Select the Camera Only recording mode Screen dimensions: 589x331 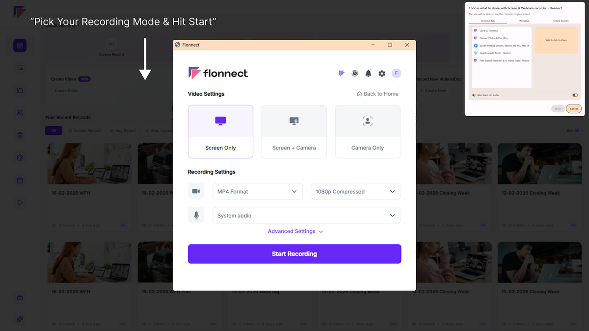tap(368, 131)
